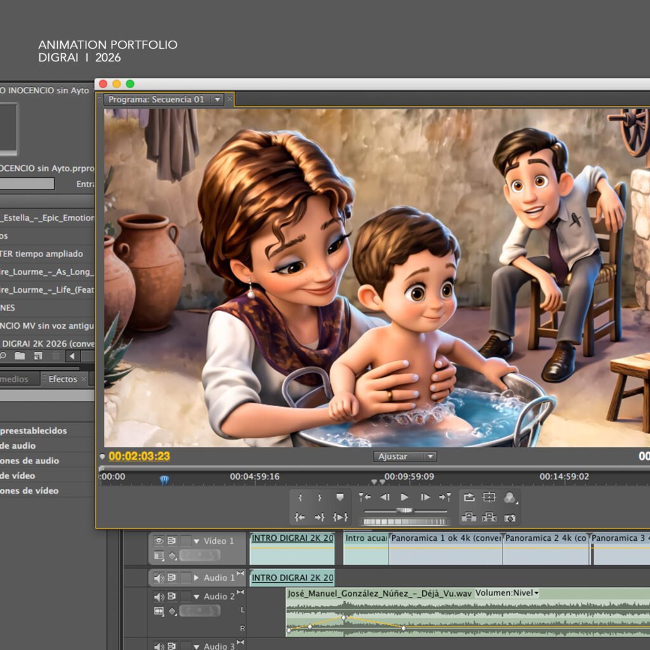Mute the Audio 1 track

click(159, 578)
